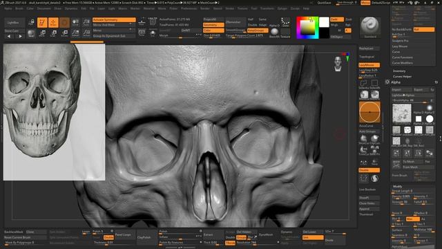Select the SliceCurve brush icon
The height and width of the screenshot is (249, 442).
click(364, 138)
